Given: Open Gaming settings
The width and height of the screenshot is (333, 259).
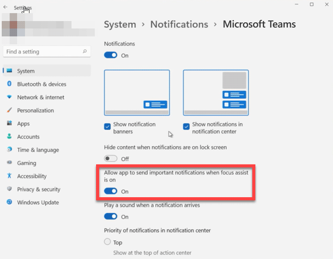Looking at the screenshot, I should (47, 163).
